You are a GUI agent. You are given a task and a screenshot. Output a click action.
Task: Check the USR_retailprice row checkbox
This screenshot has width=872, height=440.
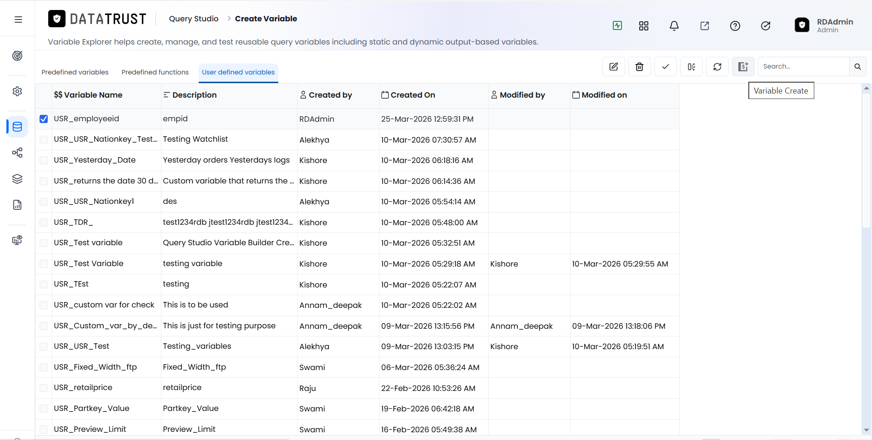(44, 388)
